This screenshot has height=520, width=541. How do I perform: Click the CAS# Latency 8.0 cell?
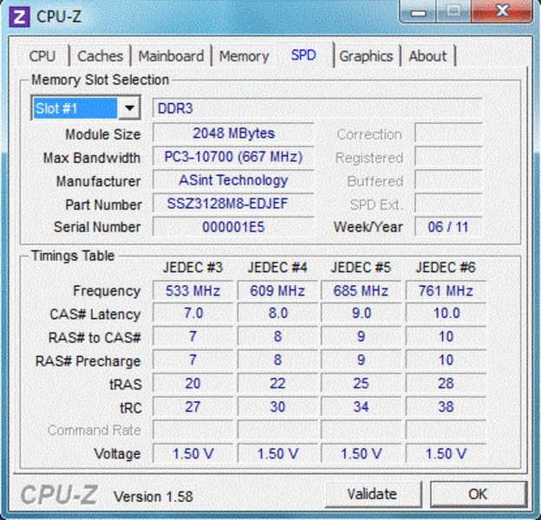click(277, 314)
